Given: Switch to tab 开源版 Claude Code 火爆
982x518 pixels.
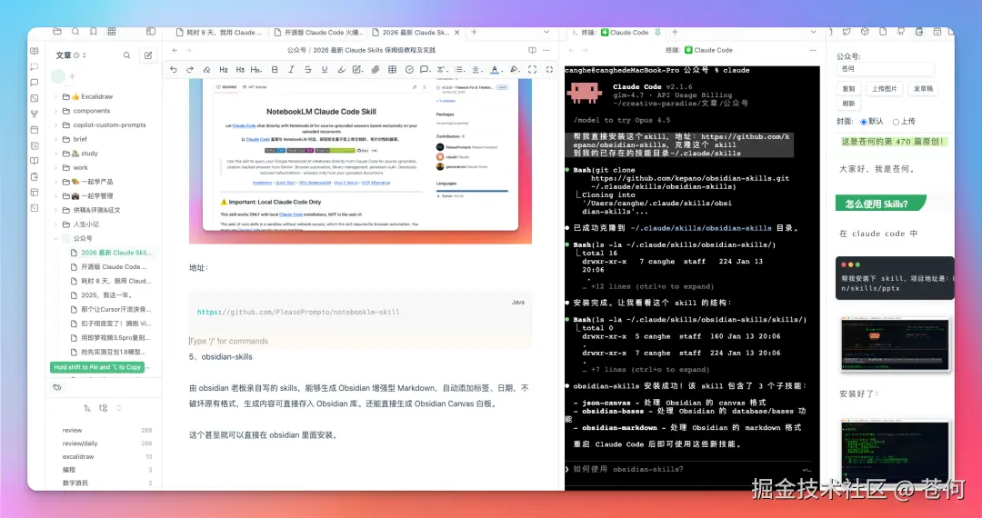Looking at the screenshot, I should (x=319, y=32).
